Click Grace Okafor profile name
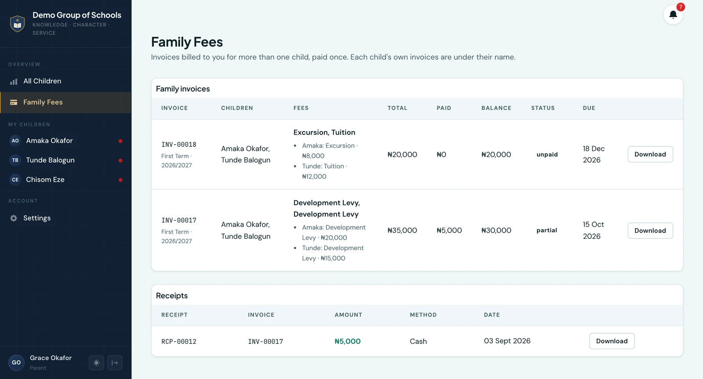Image resolution: width=703 pixels, height=379 pixels. click(51, 358)
